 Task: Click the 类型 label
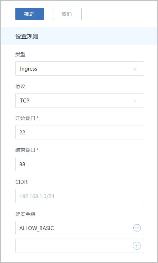[20, 54]
